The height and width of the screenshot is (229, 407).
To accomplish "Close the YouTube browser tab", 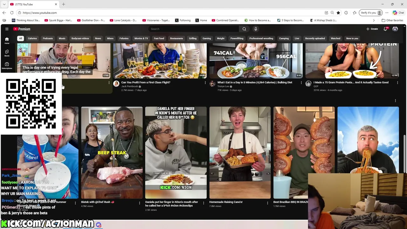I will pyautogui.click(x=56, y=4).
